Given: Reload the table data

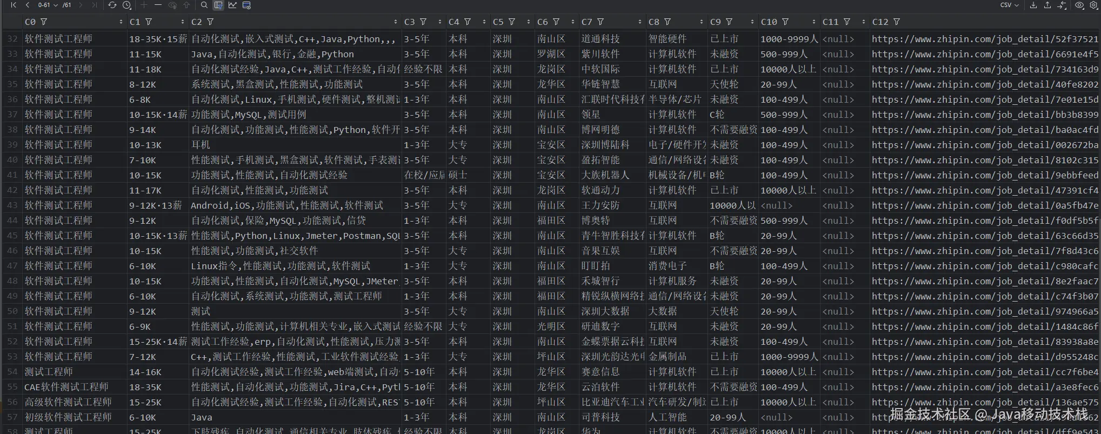Looking at the screenshot, I should tap(112, 5).
